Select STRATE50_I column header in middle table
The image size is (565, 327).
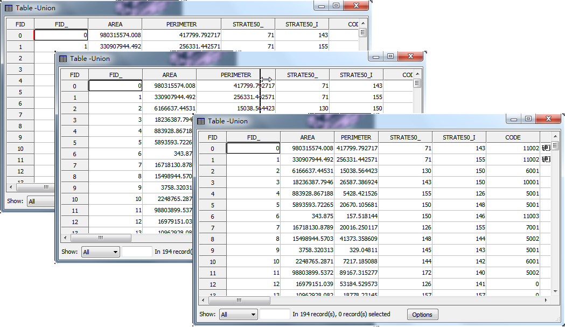[356, 75]
